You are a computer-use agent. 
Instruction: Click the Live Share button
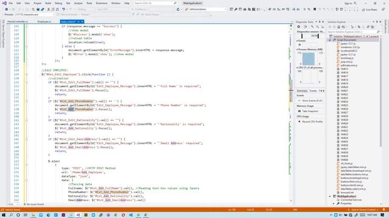(370, 10)
